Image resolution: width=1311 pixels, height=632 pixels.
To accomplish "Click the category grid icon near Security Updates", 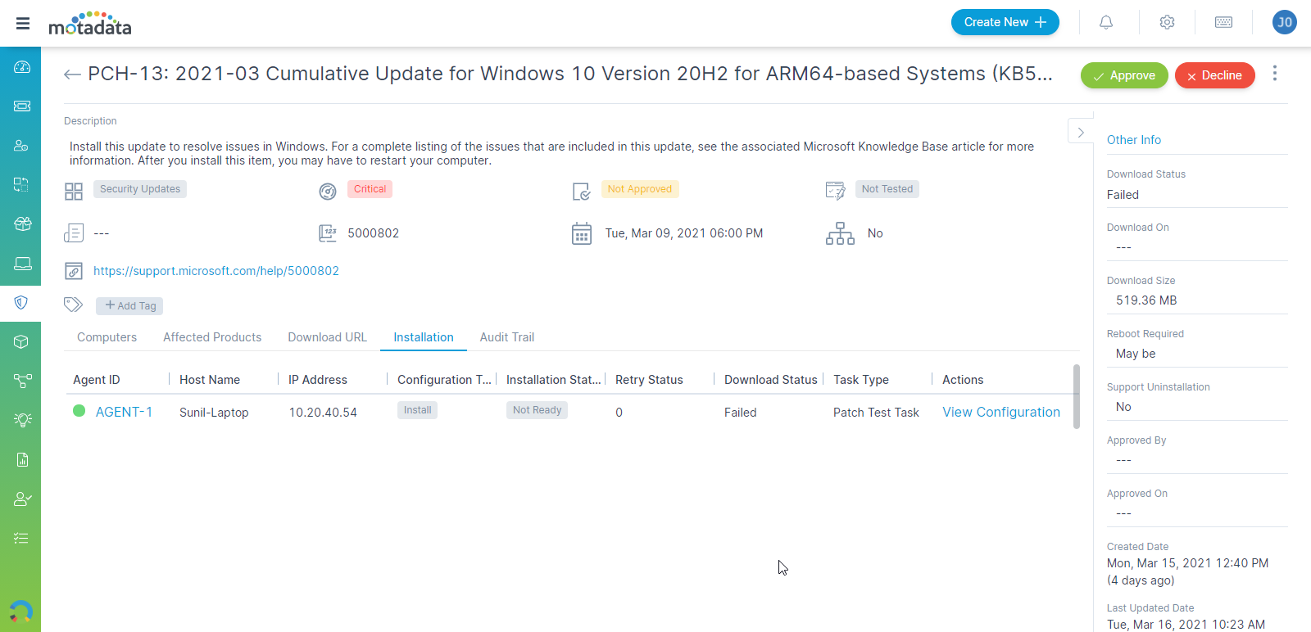I will tap(74, 192).
